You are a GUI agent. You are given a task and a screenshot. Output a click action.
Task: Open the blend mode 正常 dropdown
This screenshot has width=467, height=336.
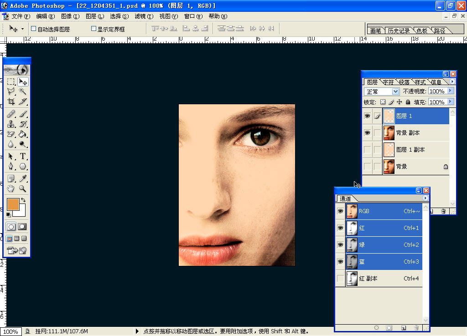click(395, 92)
